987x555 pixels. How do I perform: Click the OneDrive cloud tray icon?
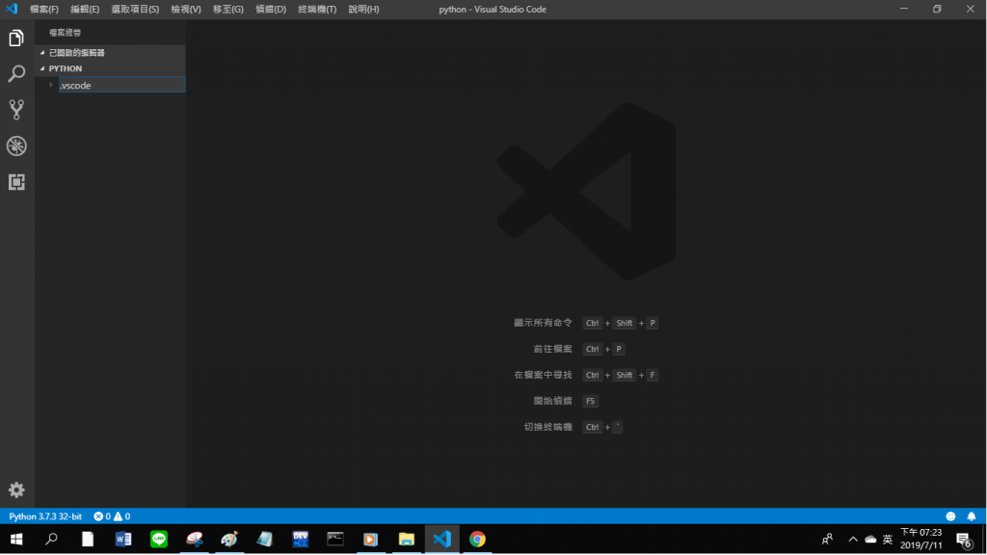[x=870, y=540]
